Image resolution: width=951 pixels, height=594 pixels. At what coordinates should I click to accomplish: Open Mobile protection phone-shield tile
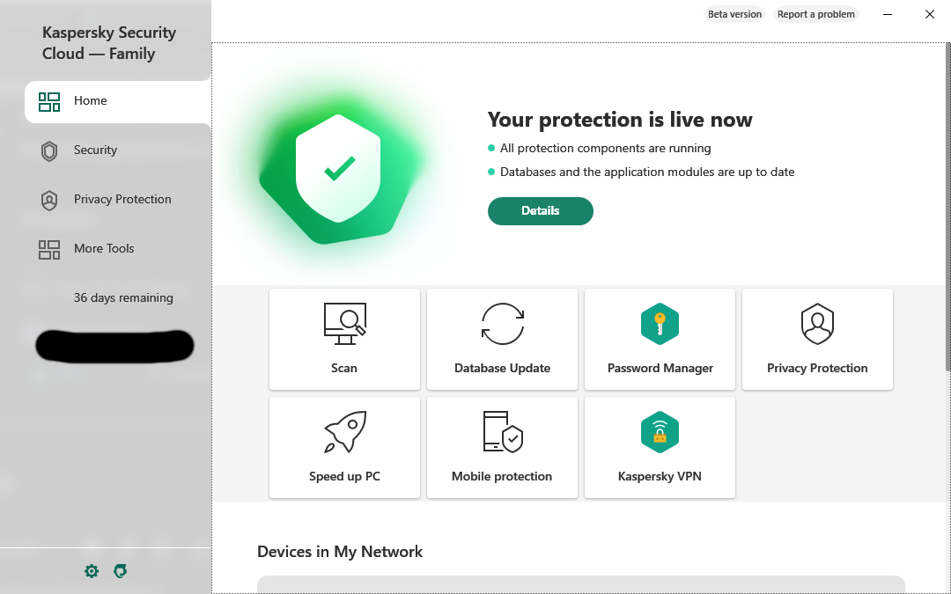coord(502,432)
